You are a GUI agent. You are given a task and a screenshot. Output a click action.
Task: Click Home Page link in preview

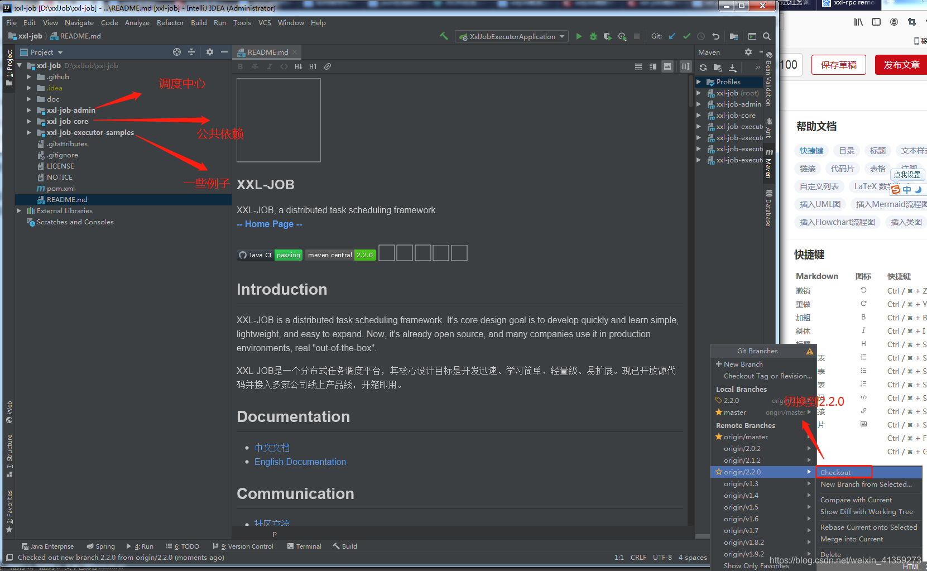coord(269,224)
